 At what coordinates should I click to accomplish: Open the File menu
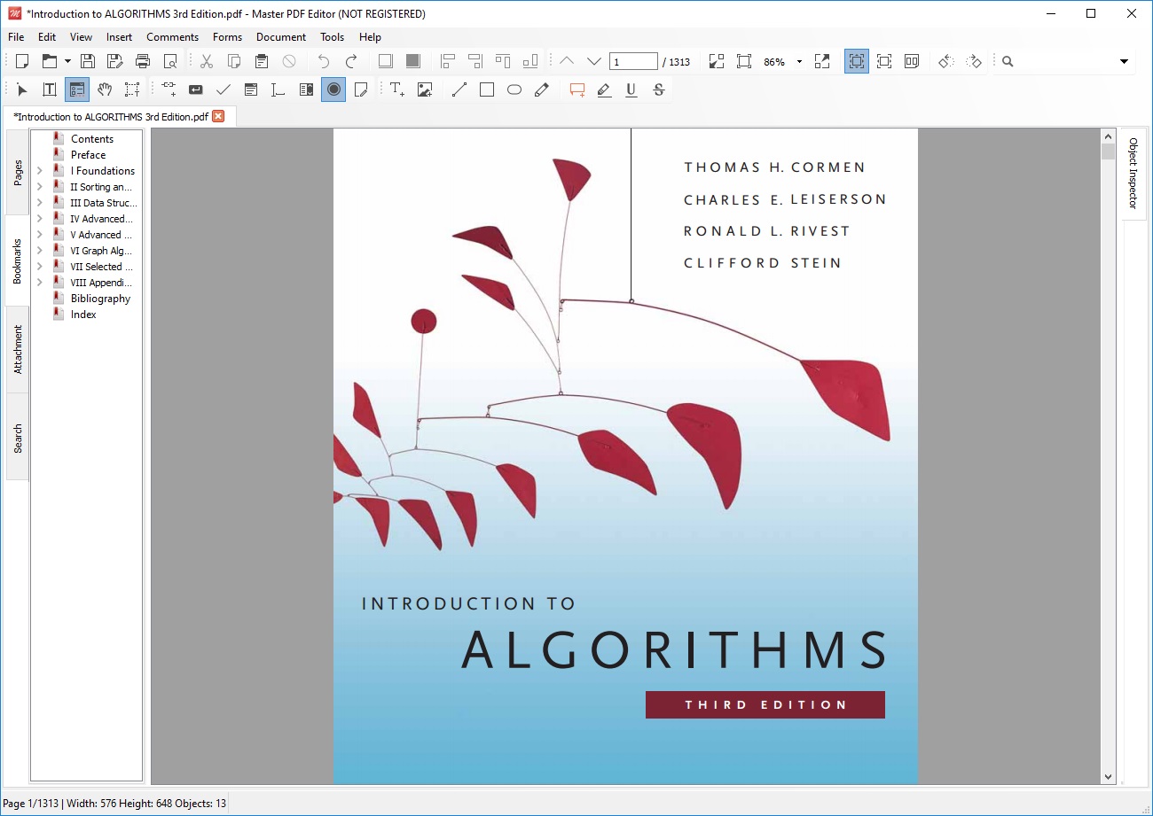pyautogui.click(x=16, y=37)
